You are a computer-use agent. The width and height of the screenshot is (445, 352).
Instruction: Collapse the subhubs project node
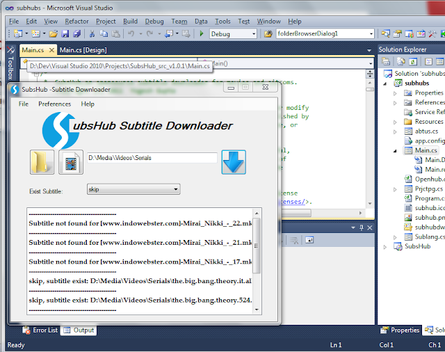(385, 83)
